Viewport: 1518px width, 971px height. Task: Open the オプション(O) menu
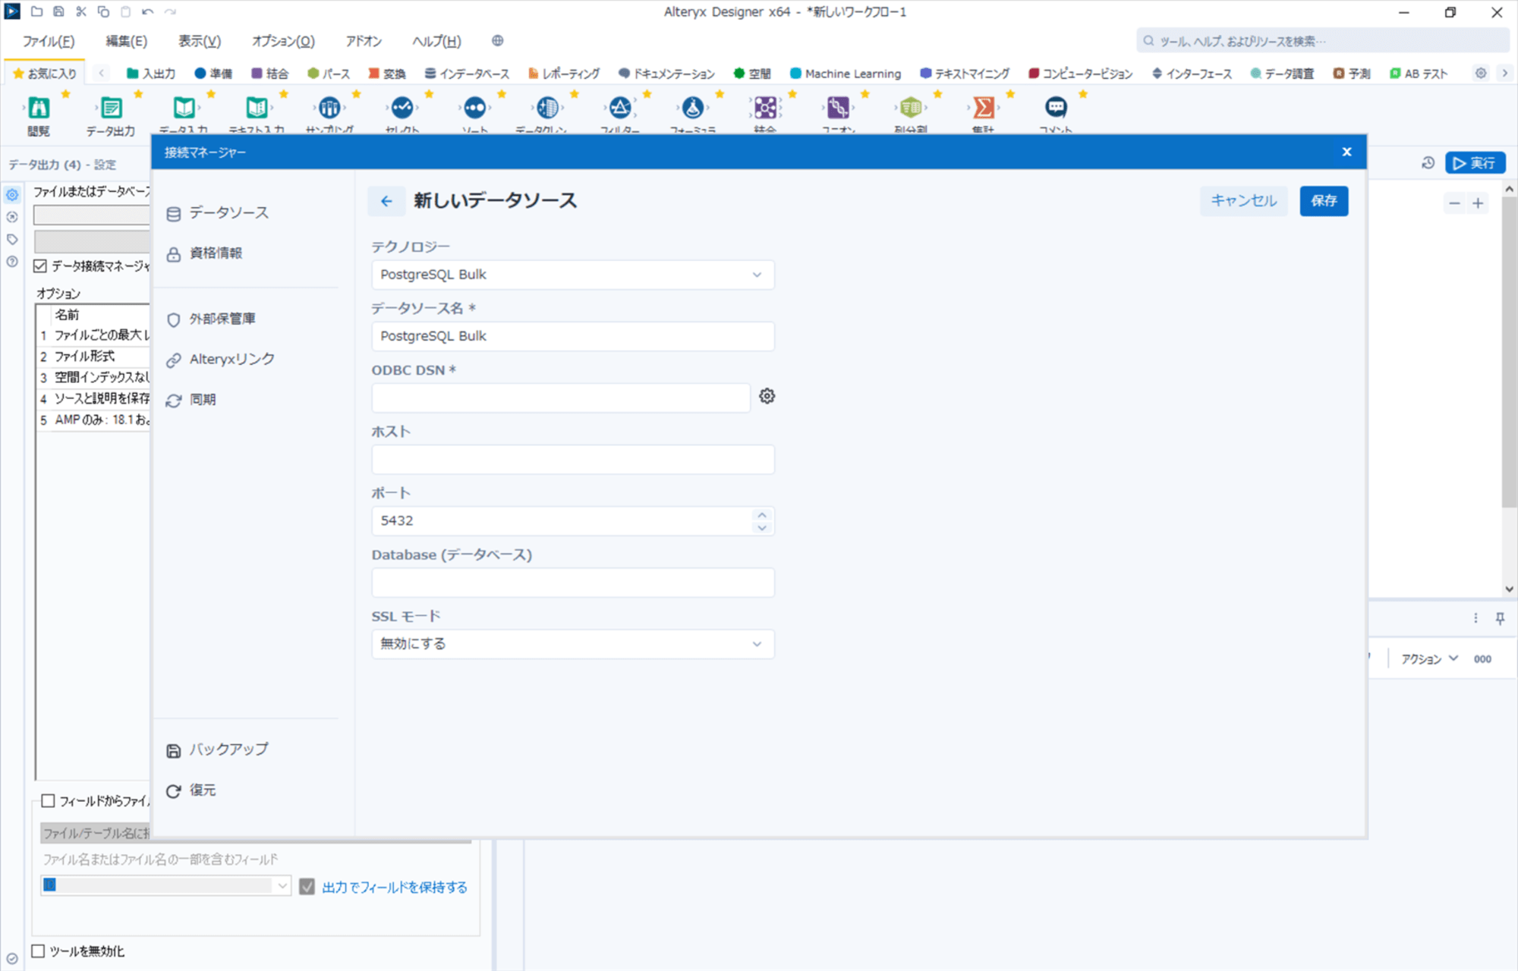pyautogui.click(x=283, y=41)
